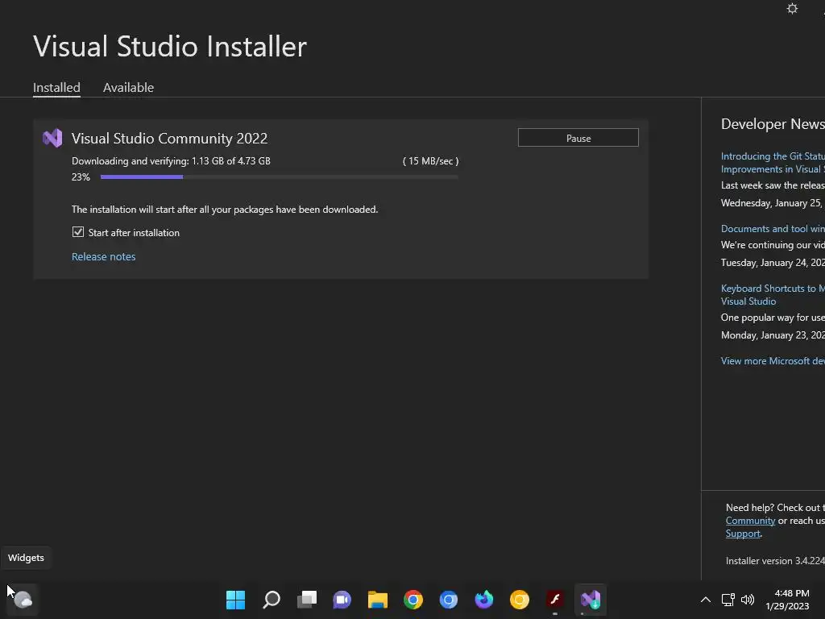Click the download progress bar
Image resolution: width=825 pixels, height=619 pixels.
[280, 177]
